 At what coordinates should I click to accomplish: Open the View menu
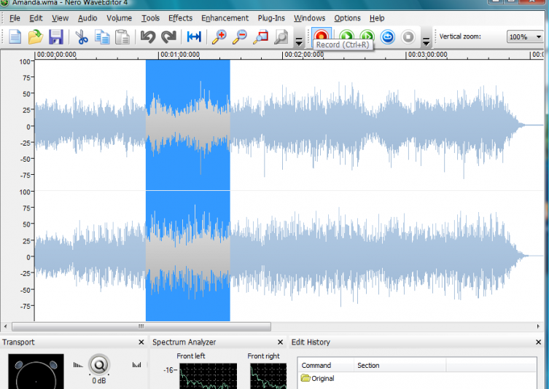coord(60,18)
